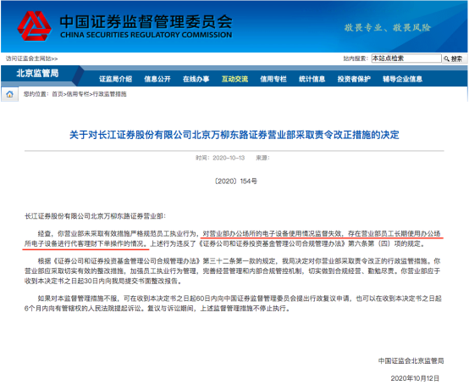
Task: Visit the 访问证监会主网站 link
Action: [31, 59]
